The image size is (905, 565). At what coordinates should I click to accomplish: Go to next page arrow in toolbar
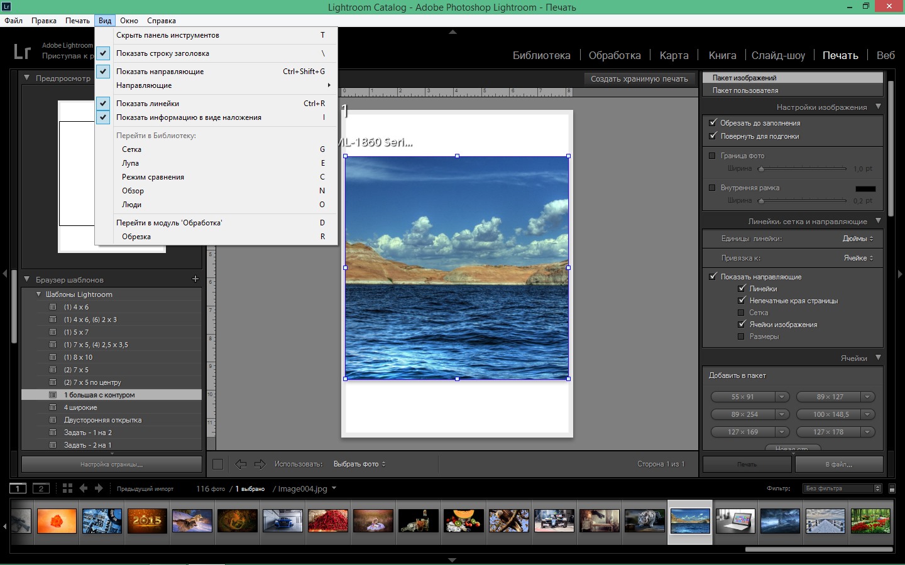point(260,464)
